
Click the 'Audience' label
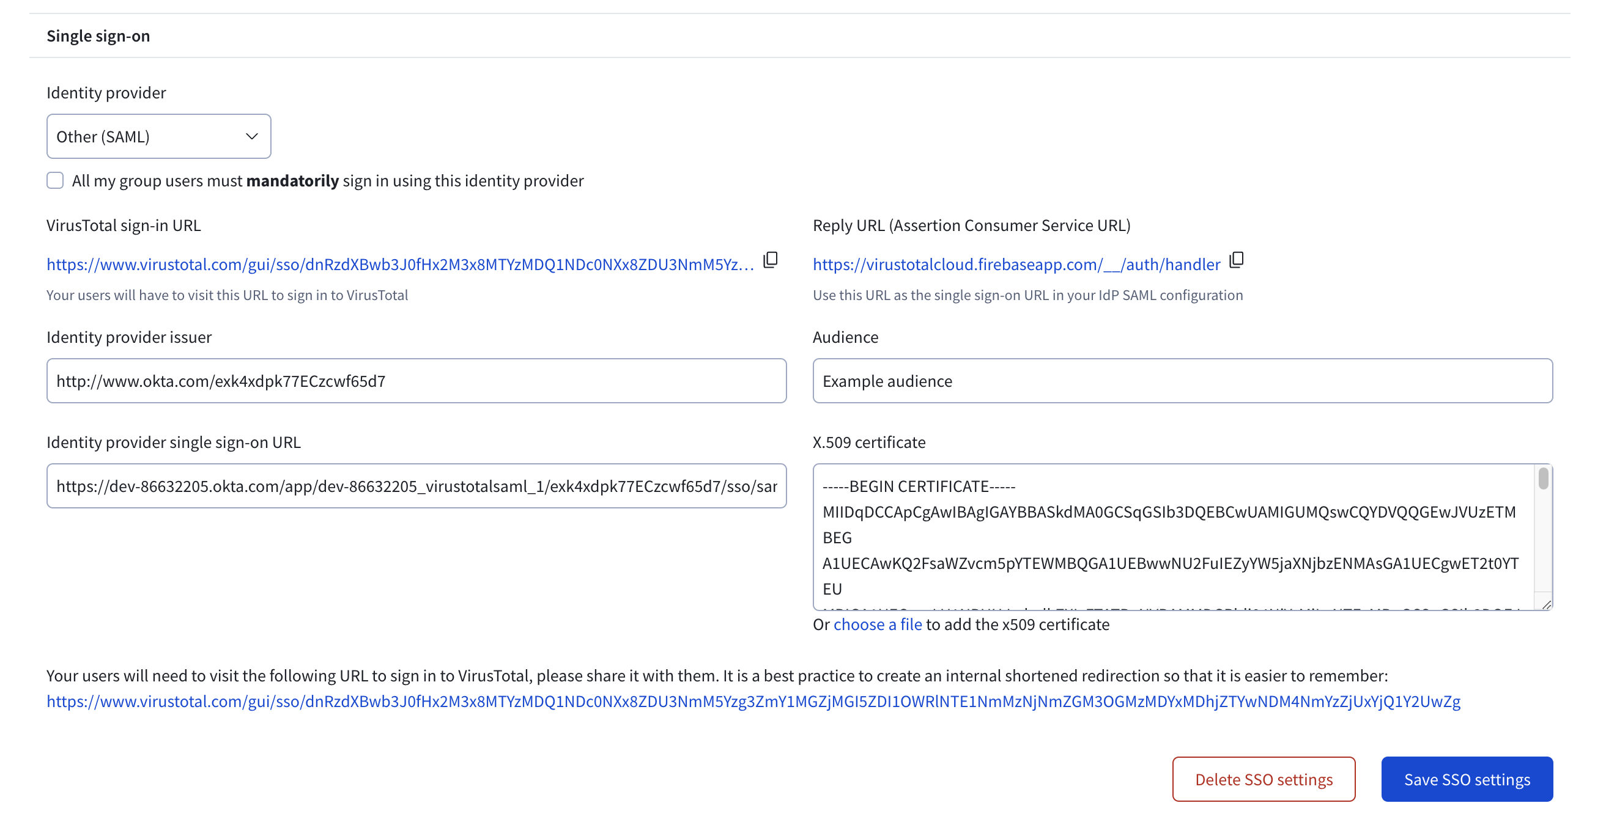pyautogui.click(x=845, y=337)
